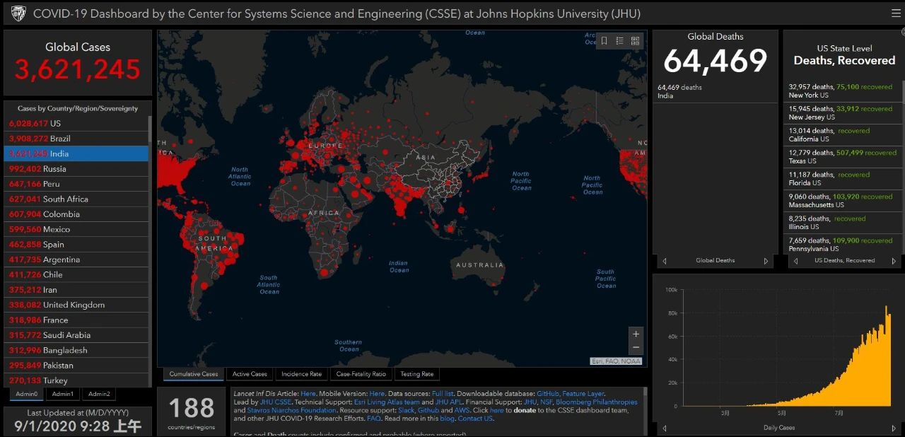Select the Chile row in country list

pyautogui.click(x=76, y=275)
